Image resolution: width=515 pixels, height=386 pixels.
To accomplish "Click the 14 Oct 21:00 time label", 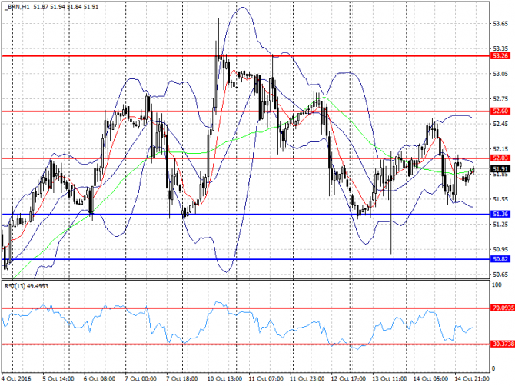I will (472, 379).
